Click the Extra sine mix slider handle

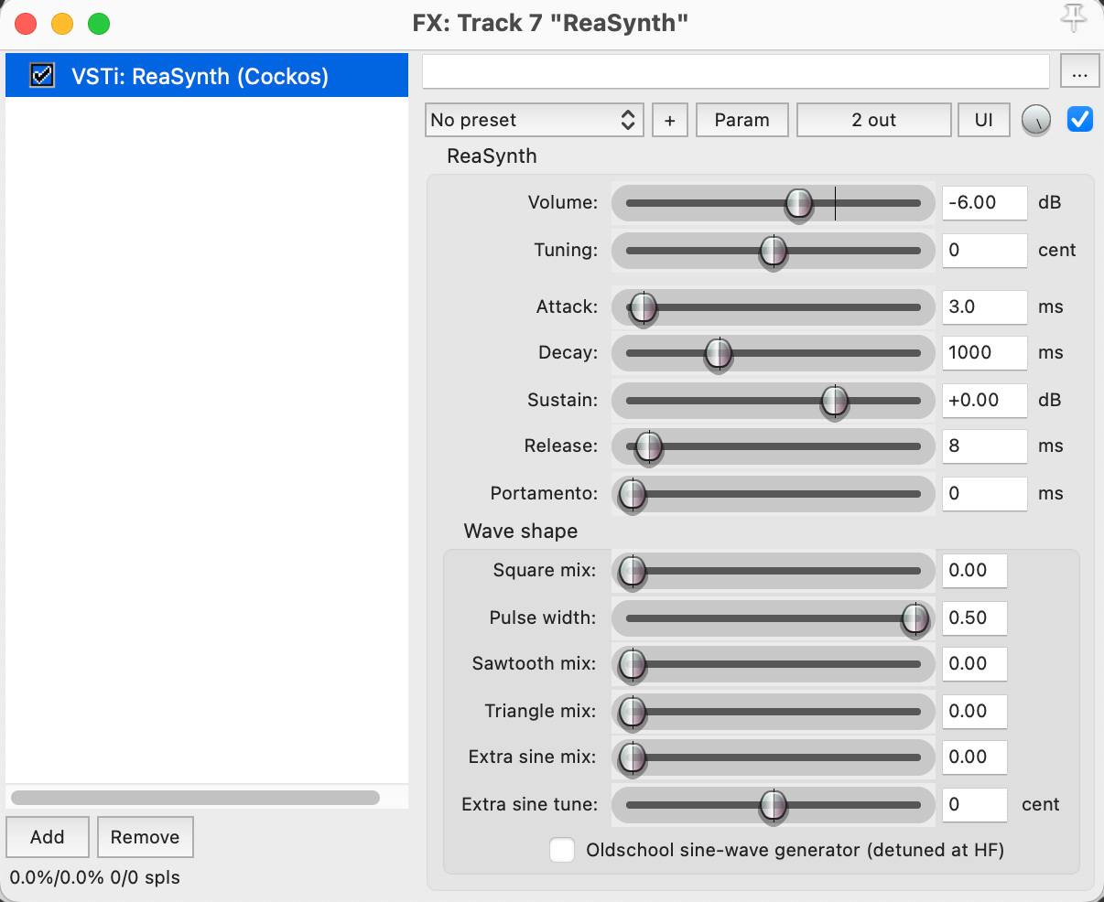[x=633, y=758]
